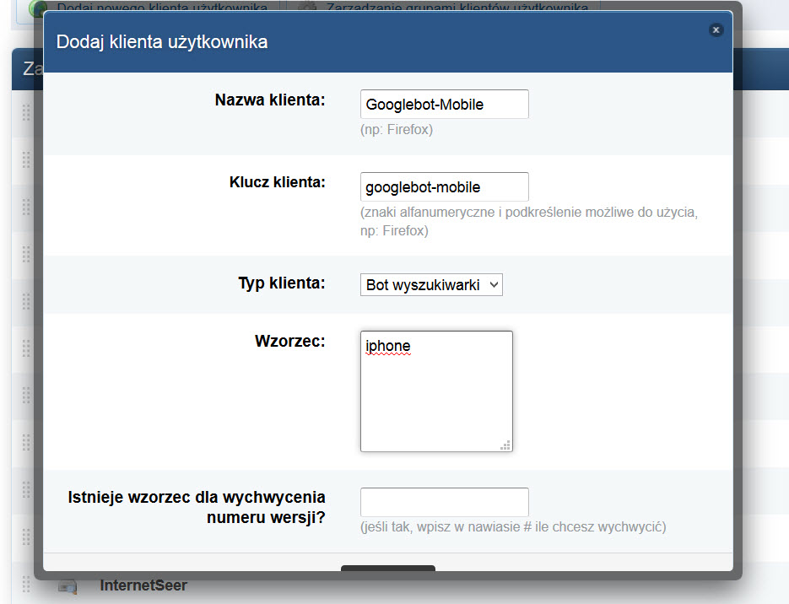
Task: Focus the version number pattern input
Action: point(444,502)
